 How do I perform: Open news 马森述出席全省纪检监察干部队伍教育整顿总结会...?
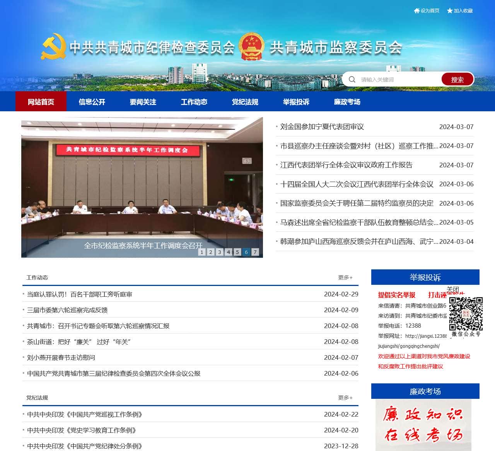359,222
